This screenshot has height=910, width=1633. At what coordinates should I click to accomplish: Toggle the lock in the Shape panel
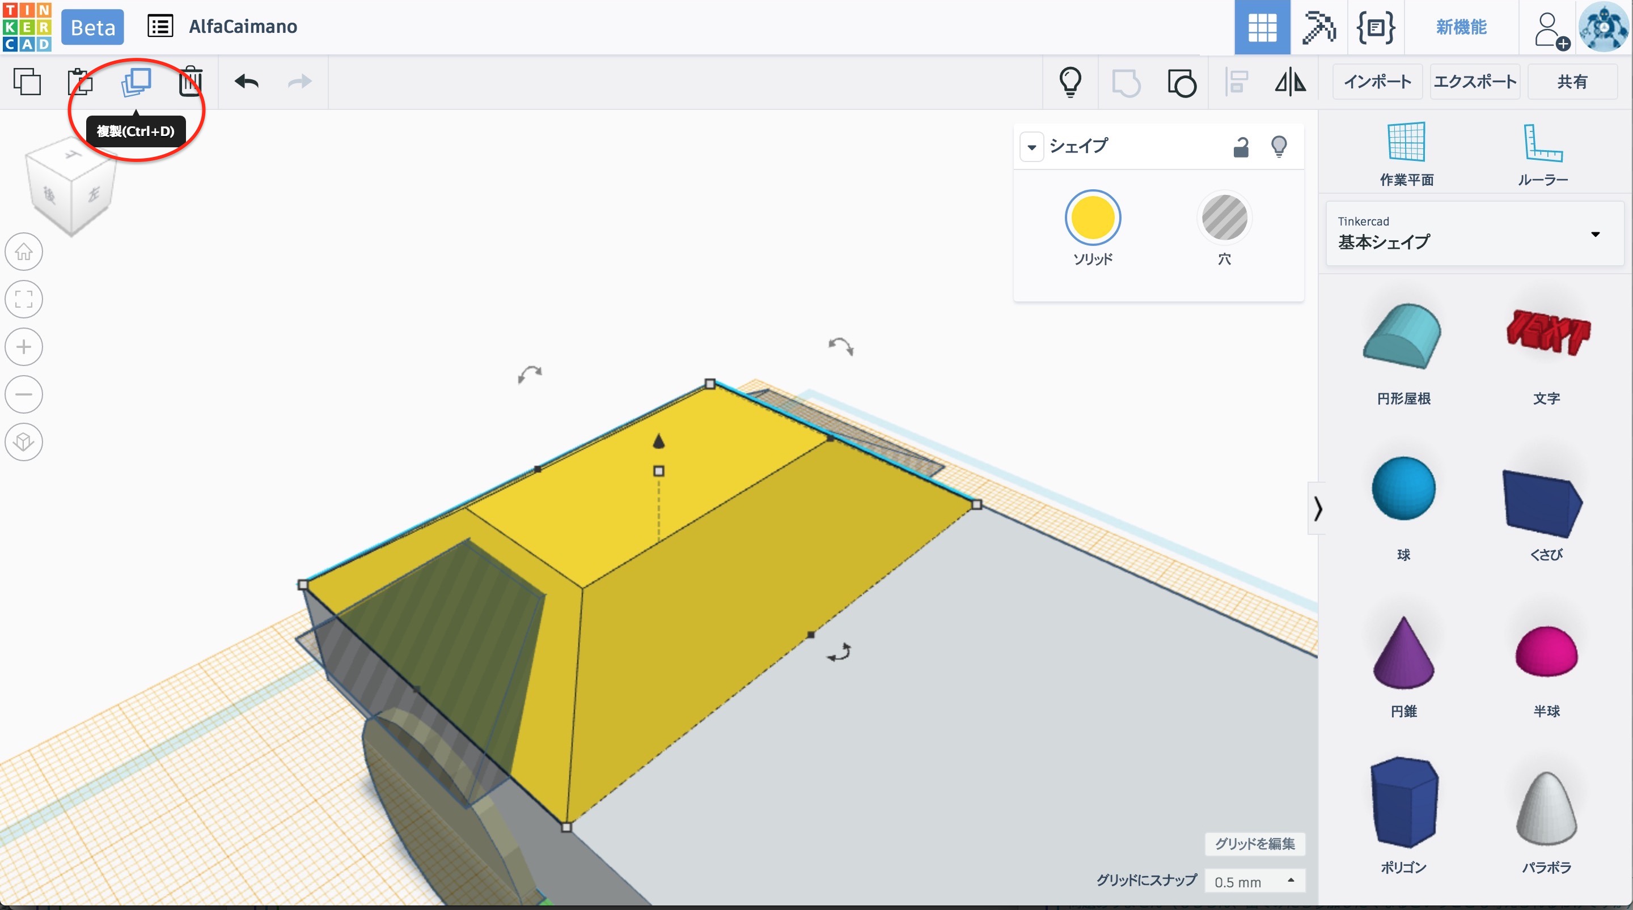pyautogui.click(x=1241, y=147)
